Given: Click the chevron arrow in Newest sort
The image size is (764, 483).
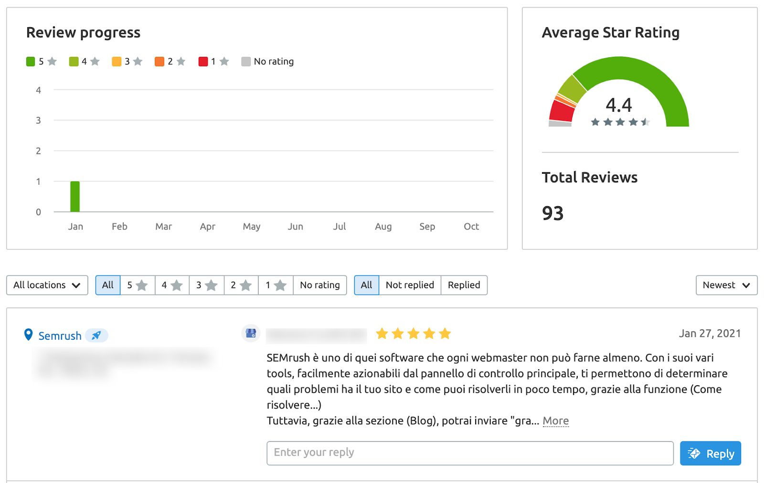Looking at the screenshot, I should pos(746,285).
